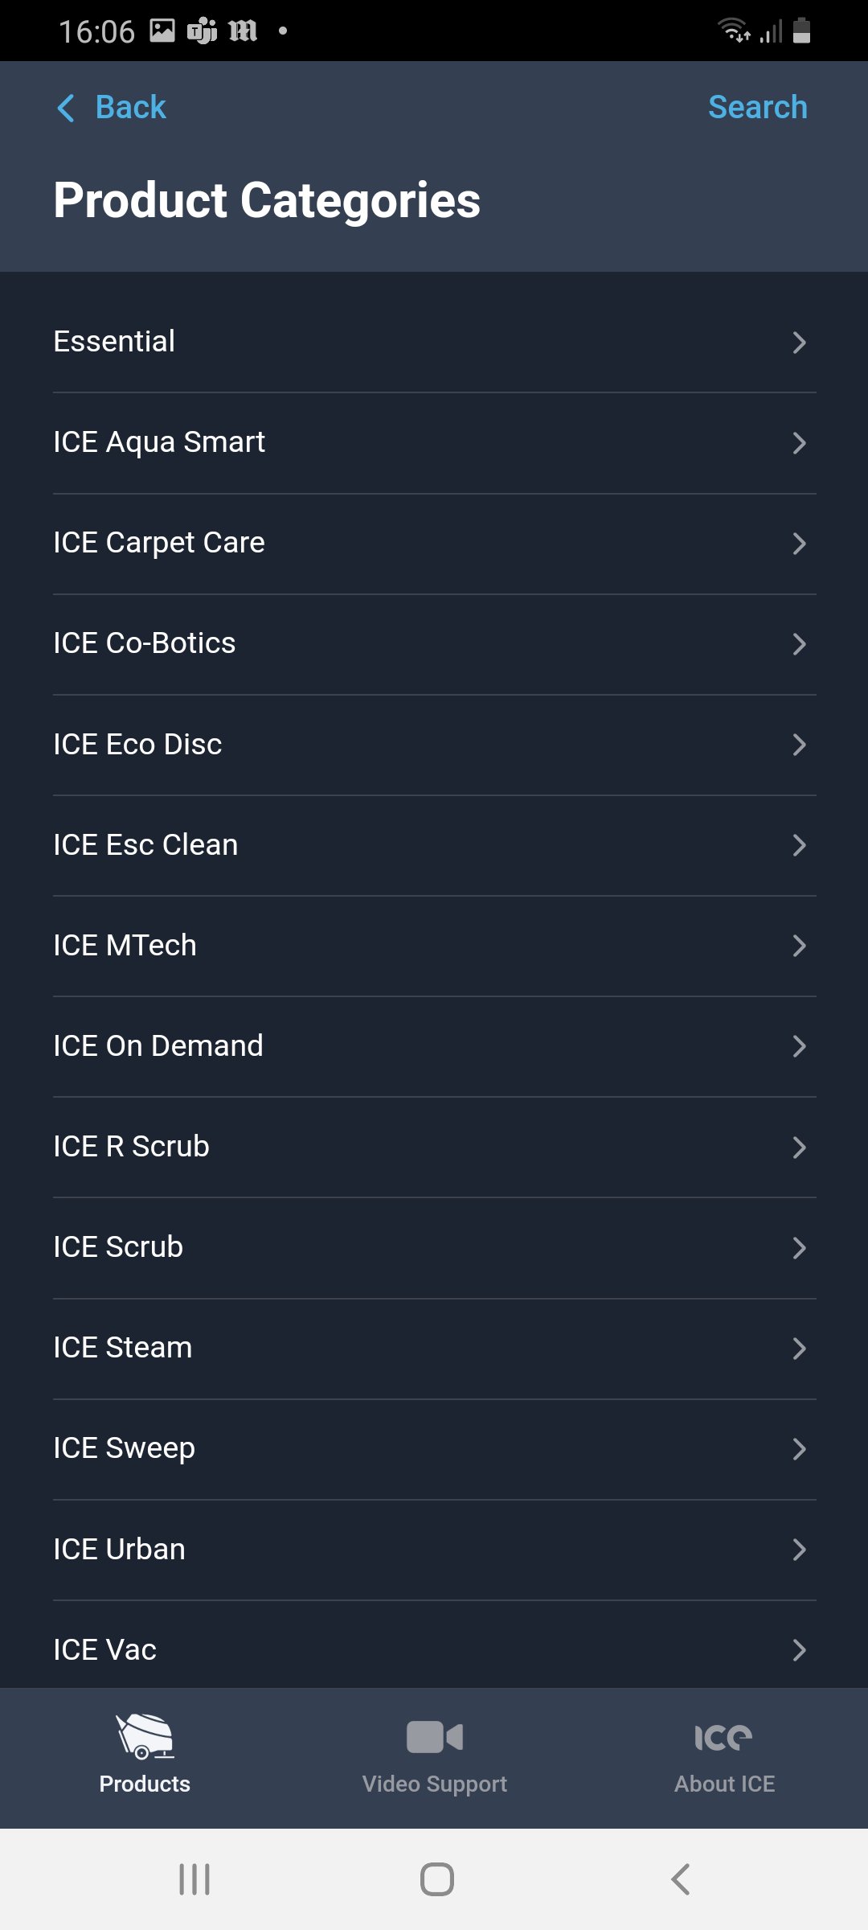Tap the ICE logo icon

[723, 1738]
